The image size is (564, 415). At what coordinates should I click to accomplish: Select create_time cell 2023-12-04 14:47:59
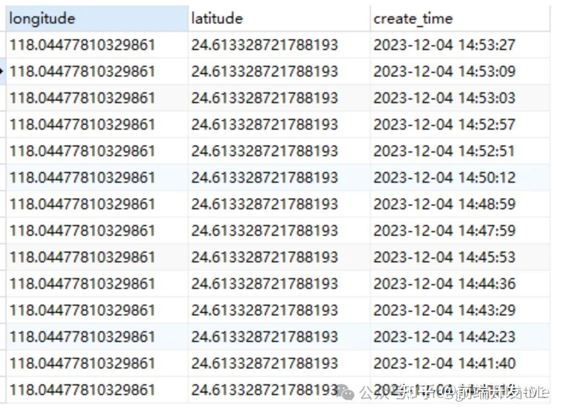pyautogui.click(x=460, y=230)
